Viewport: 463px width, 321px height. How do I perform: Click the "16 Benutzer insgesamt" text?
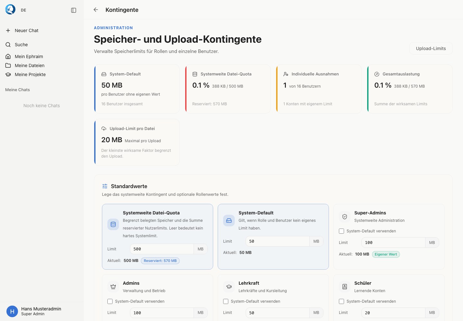(122, 104)
